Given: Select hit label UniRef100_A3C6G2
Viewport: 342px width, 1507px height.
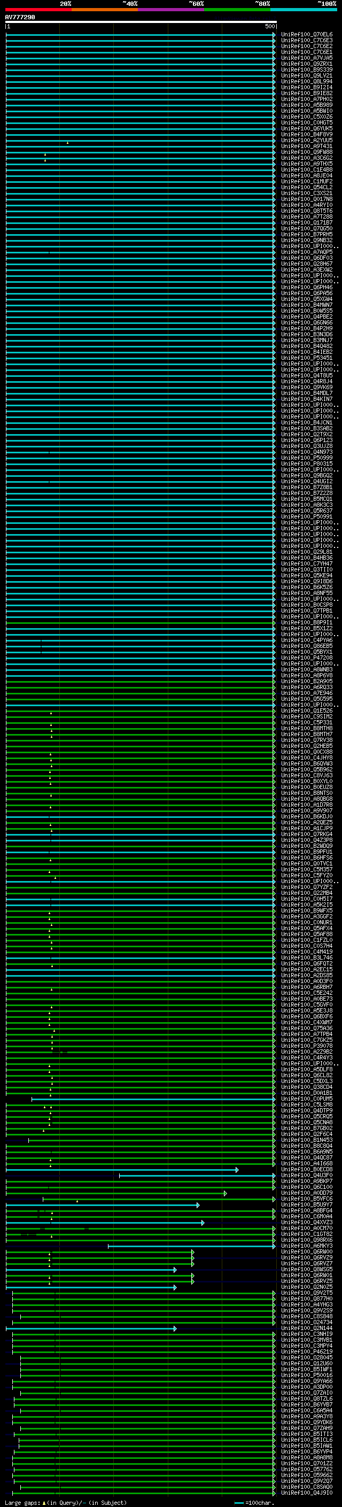Looking at the screenshot, I should [307, 158].
